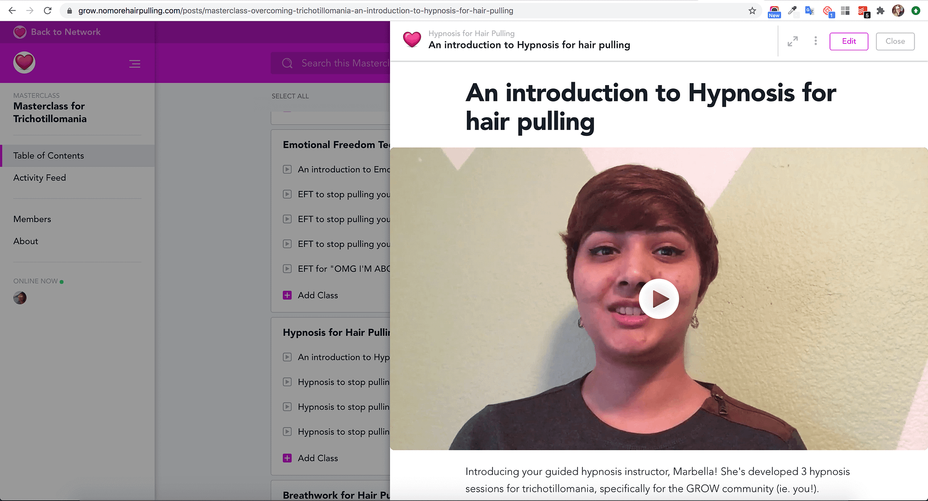Click play icon beside An introduction to Hyp
928x501 pixels.
(x=287, y=357)
